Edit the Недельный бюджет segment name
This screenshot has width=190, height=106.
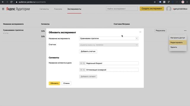[x=112, y=63]
